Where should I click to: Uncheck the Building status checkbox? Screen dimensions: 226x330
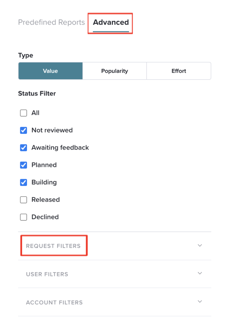pyautogui.click(x=24, y=182)
